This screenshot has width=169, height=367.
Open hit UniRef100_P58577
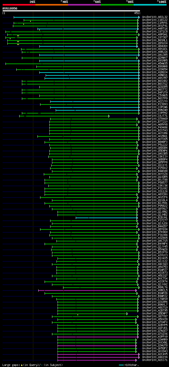pos(155,183)
